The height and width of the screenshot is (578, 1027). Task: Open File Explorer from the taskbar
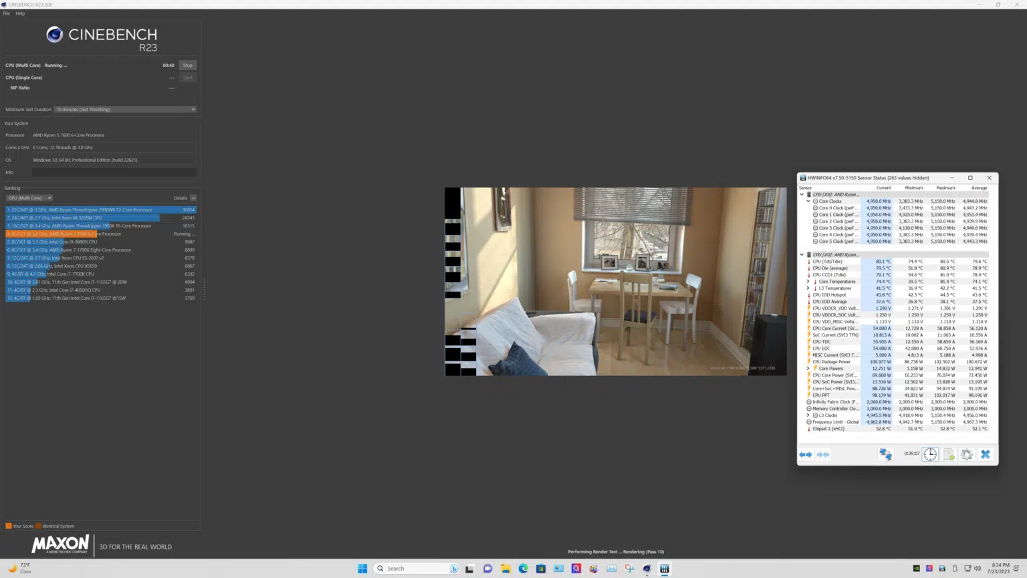[505, 569]
